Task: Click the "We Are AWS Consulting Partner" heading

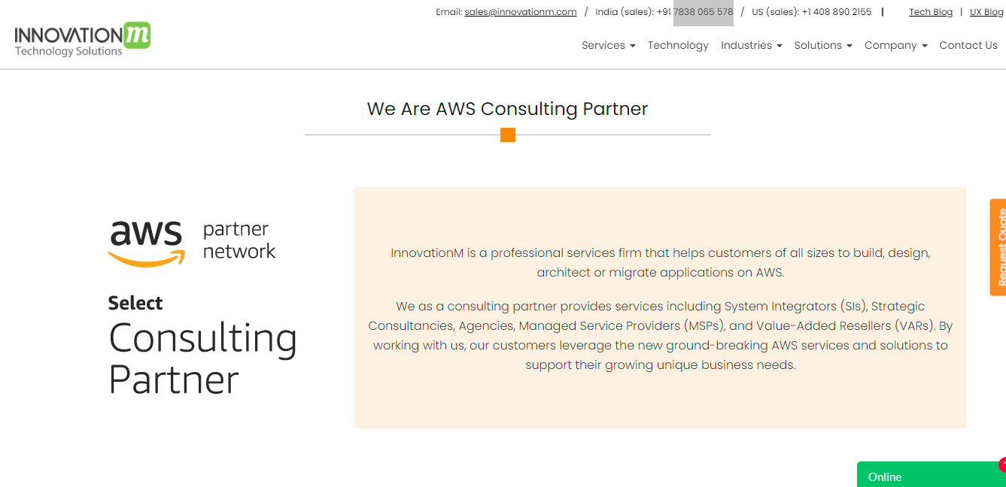Action: click(507, 109)
